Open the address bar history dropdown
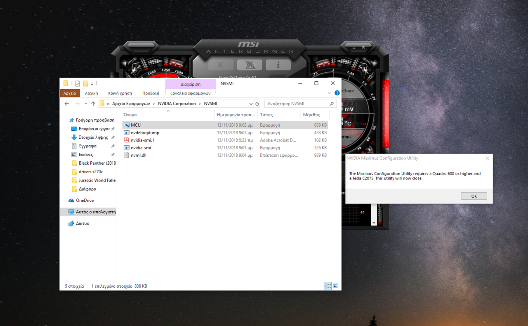This screenshot has width=528, height=326. [250, 104]
